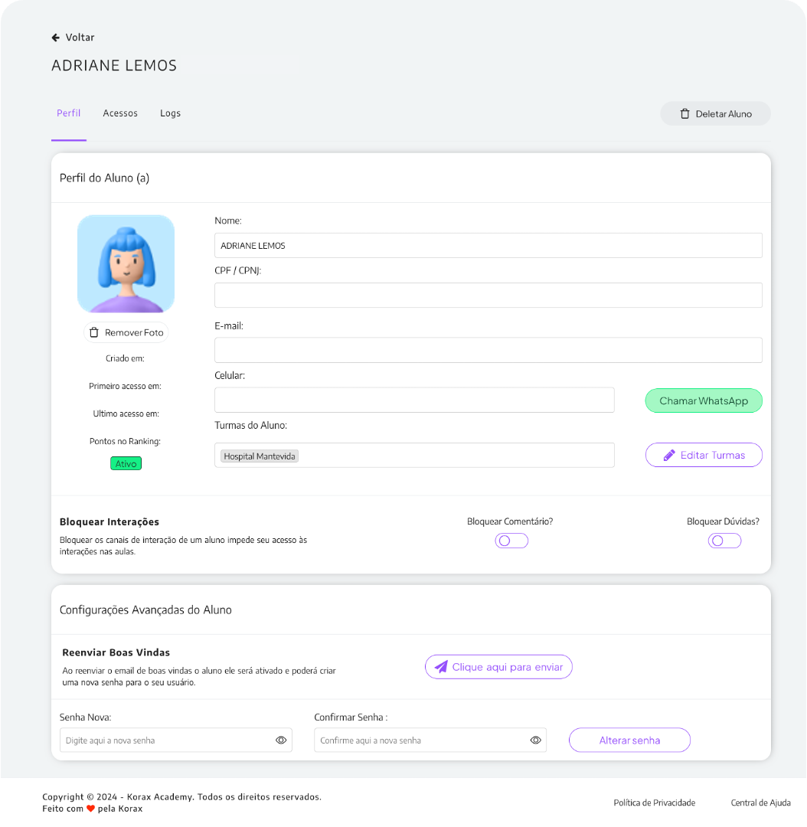Click trash icon in Remover Foto button
Screen dimensions: 807x827
pos(94,332)
